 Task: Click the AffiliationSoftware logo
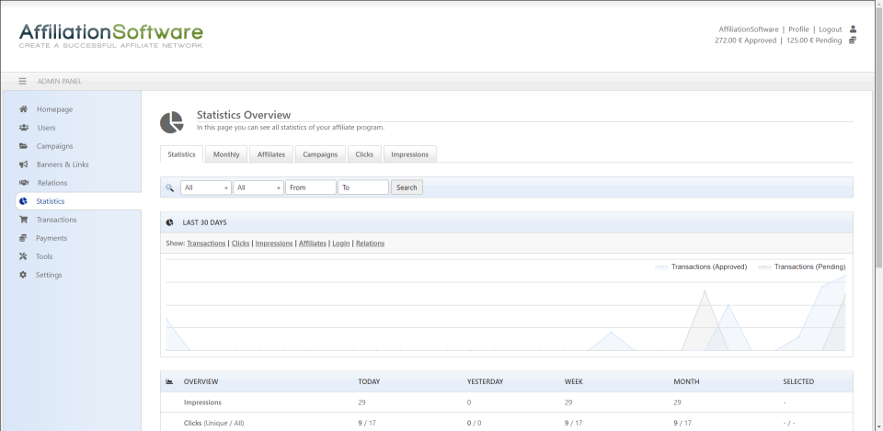pyautogui.click(x=111, y=35)
